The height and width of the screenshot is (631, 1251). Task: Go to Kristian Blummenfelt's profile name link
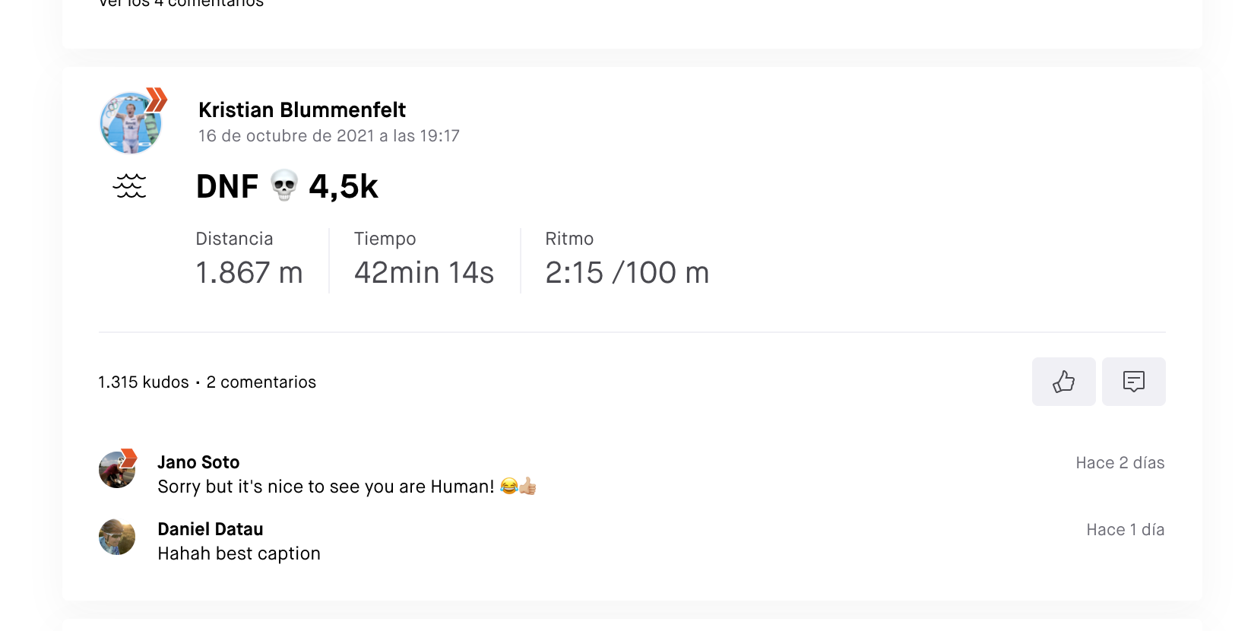click(302, 109)
